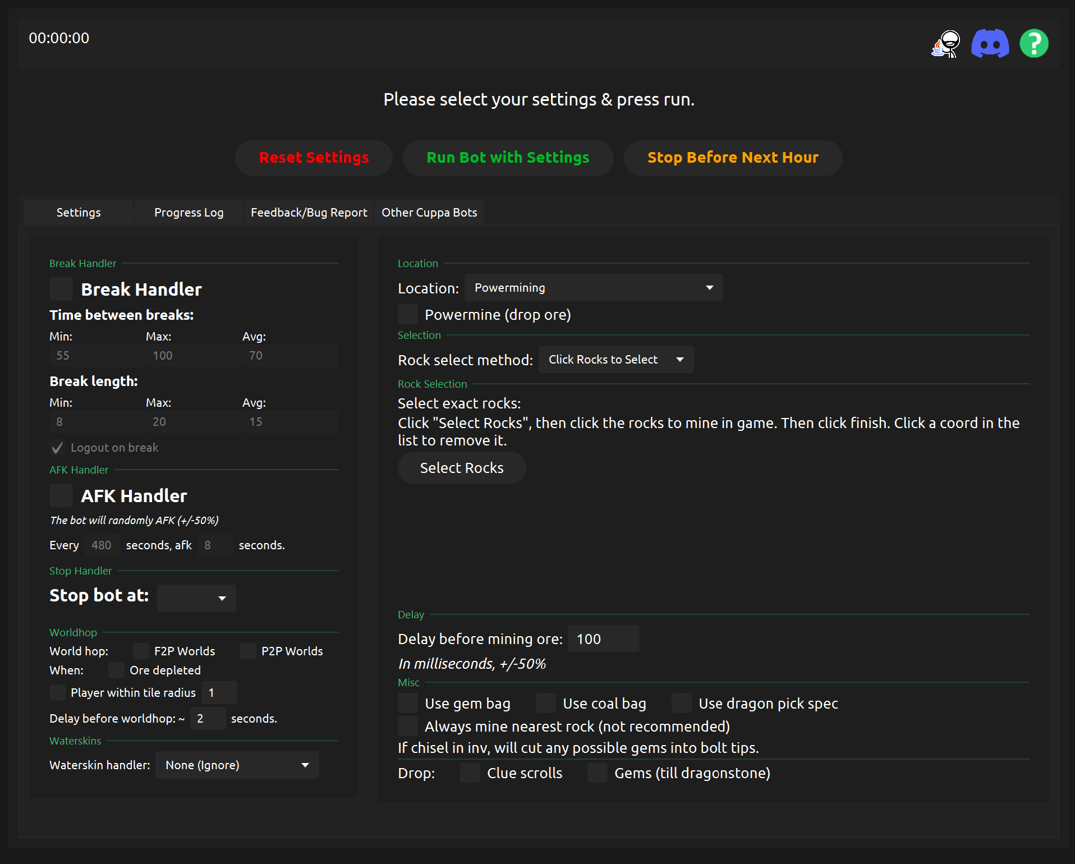The width and height of the screenshot is (1075, 864).
Task: Check the Use gem bag option
Action: 408,704
